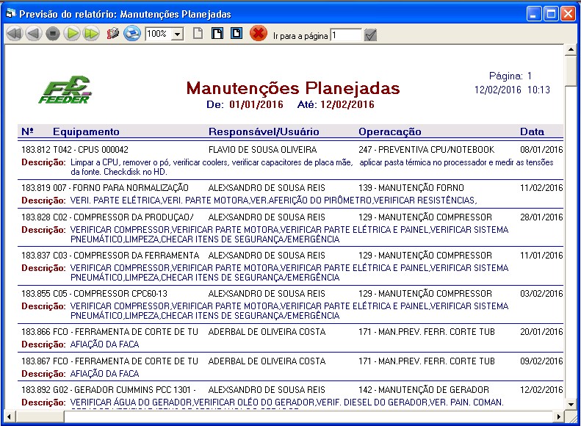Click the date '20/01/2016'
Screen dimensions: 581x426
point(541,331)
